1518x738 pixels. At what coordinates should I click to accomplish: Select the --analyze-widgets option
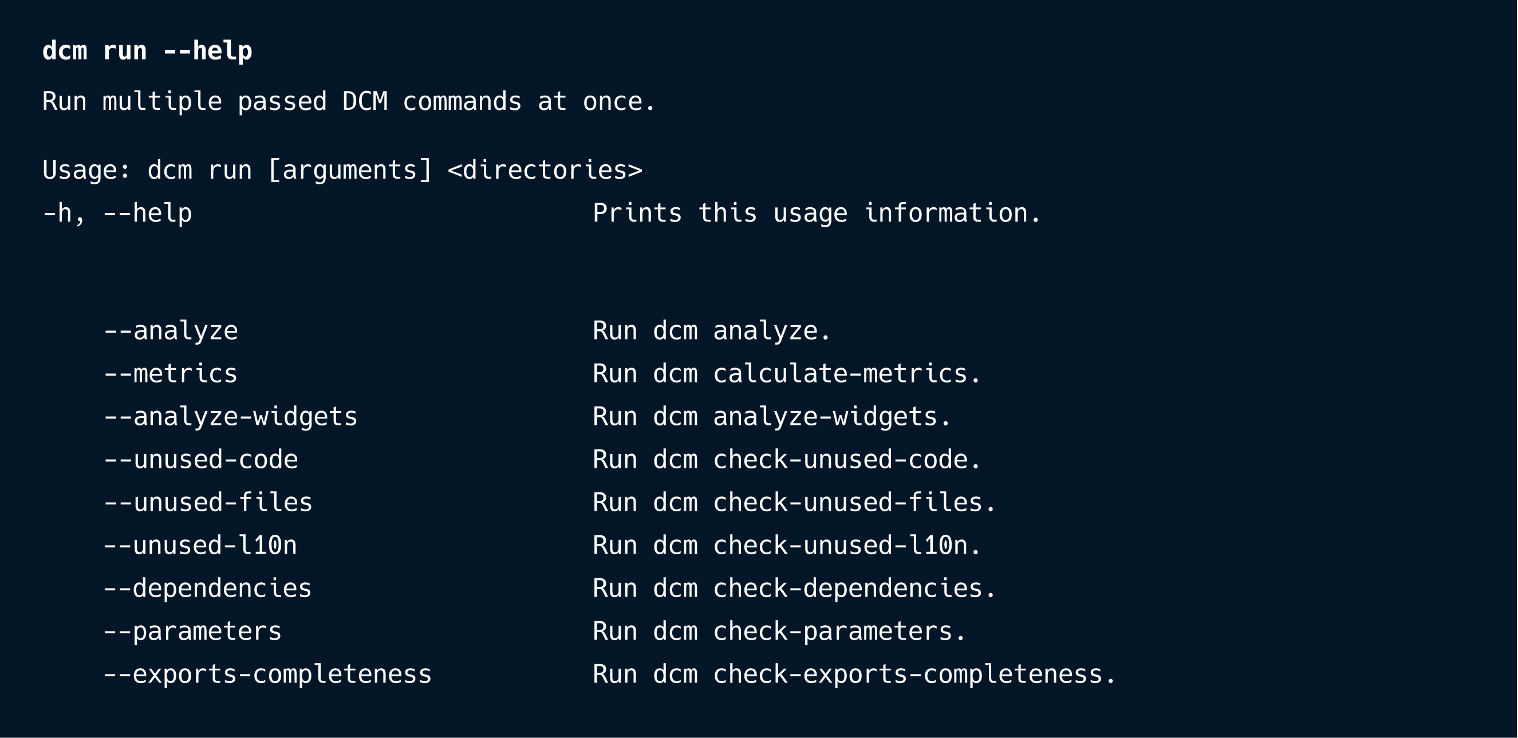tap(230, 417)
